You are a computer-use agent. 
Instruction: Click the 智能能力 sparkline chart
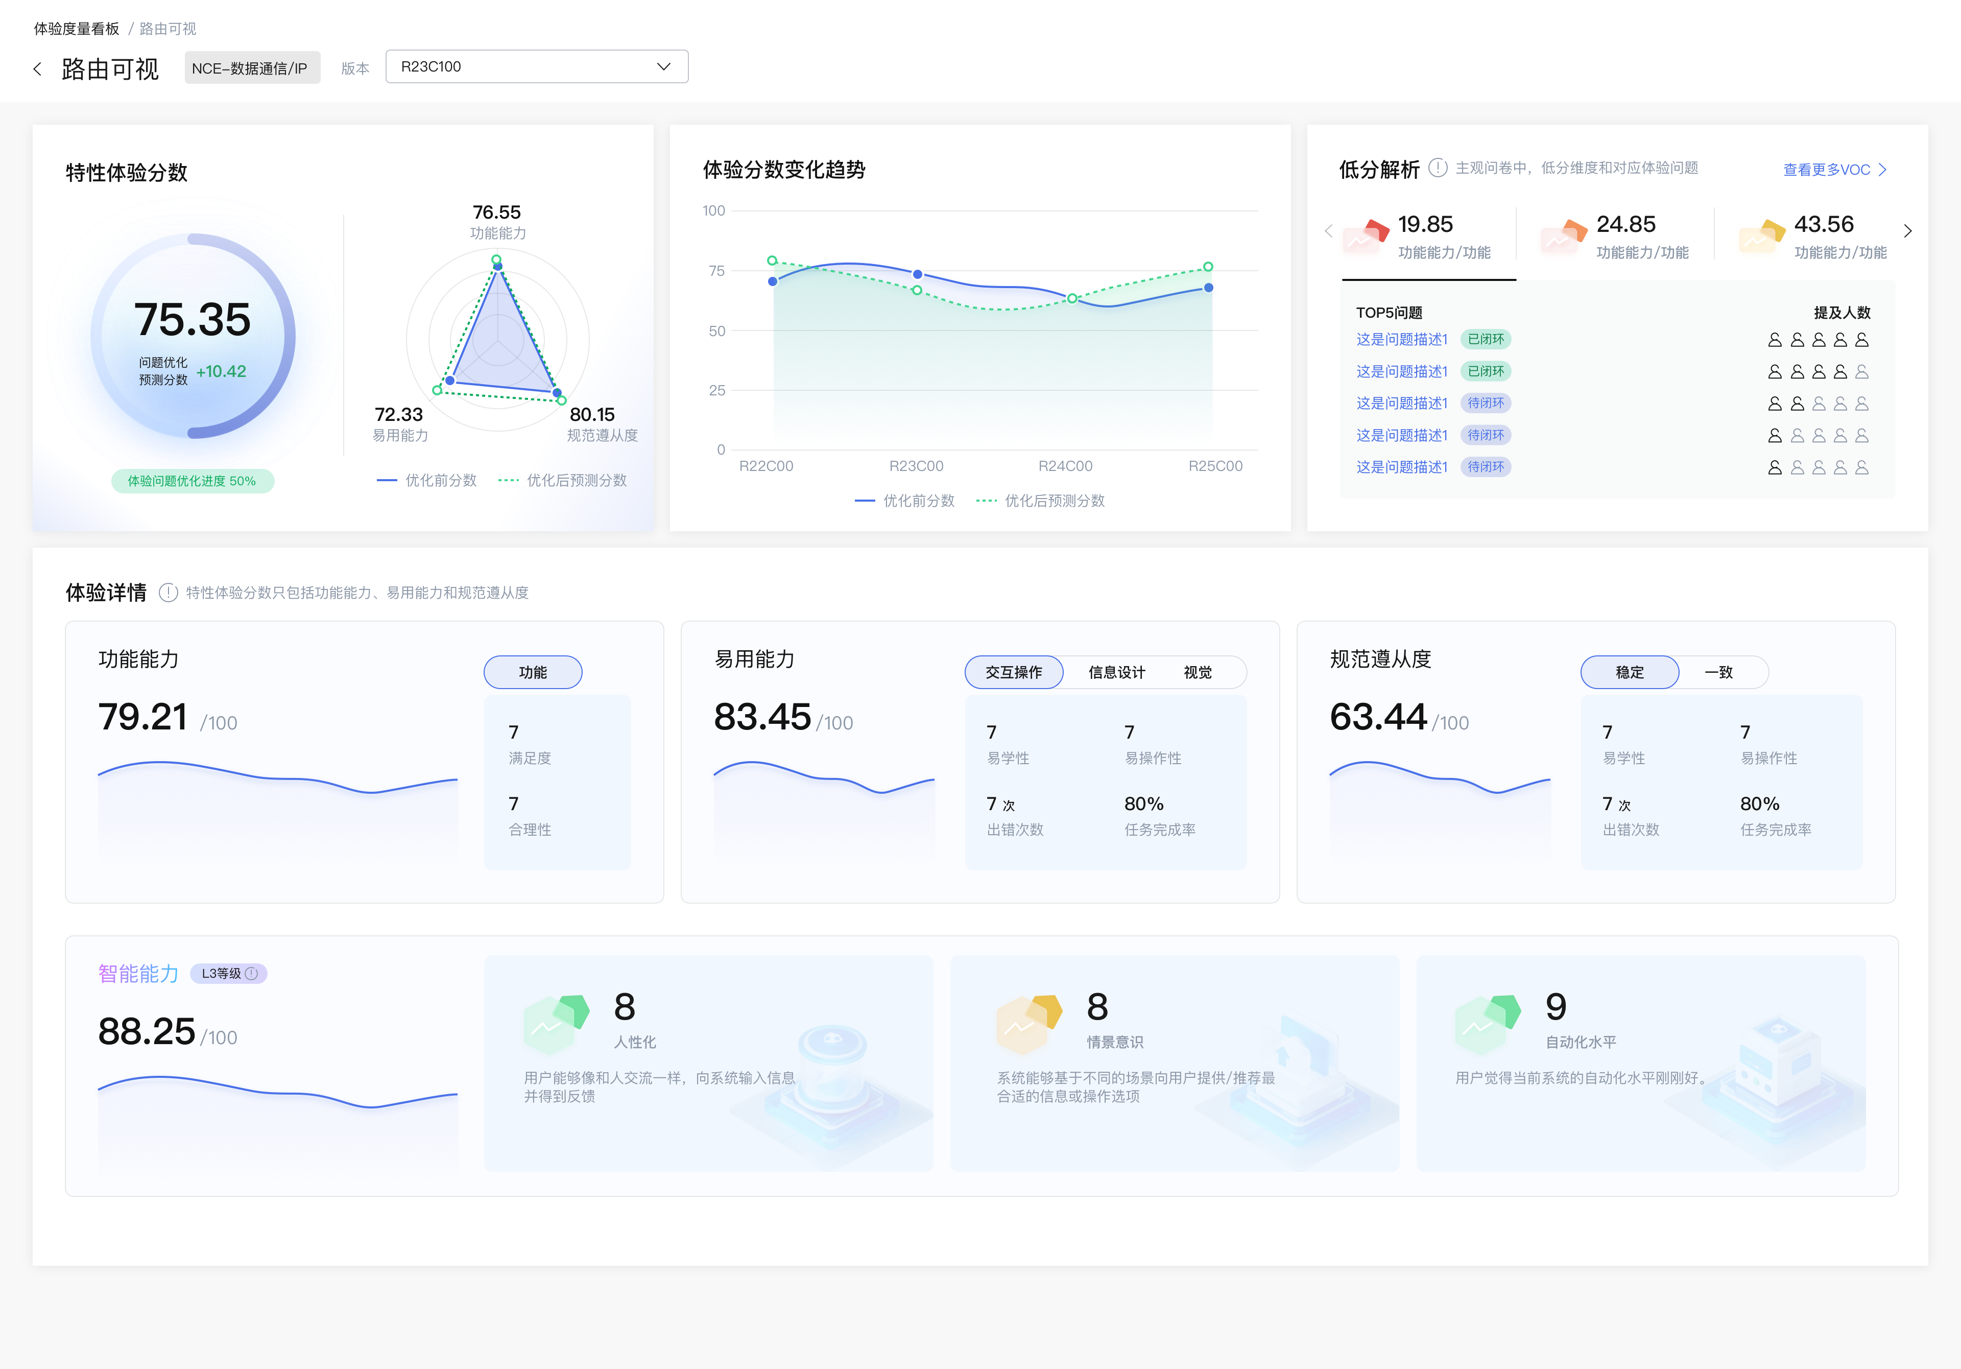coord(278,1124)
